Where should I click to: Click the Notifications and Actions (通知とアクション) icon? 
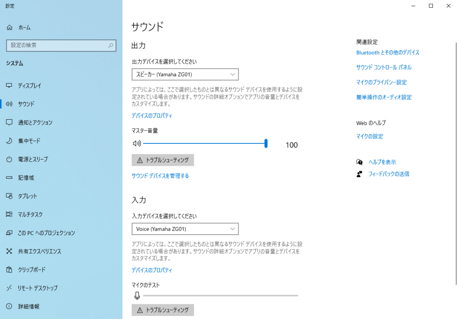click(x=9, y=122)
